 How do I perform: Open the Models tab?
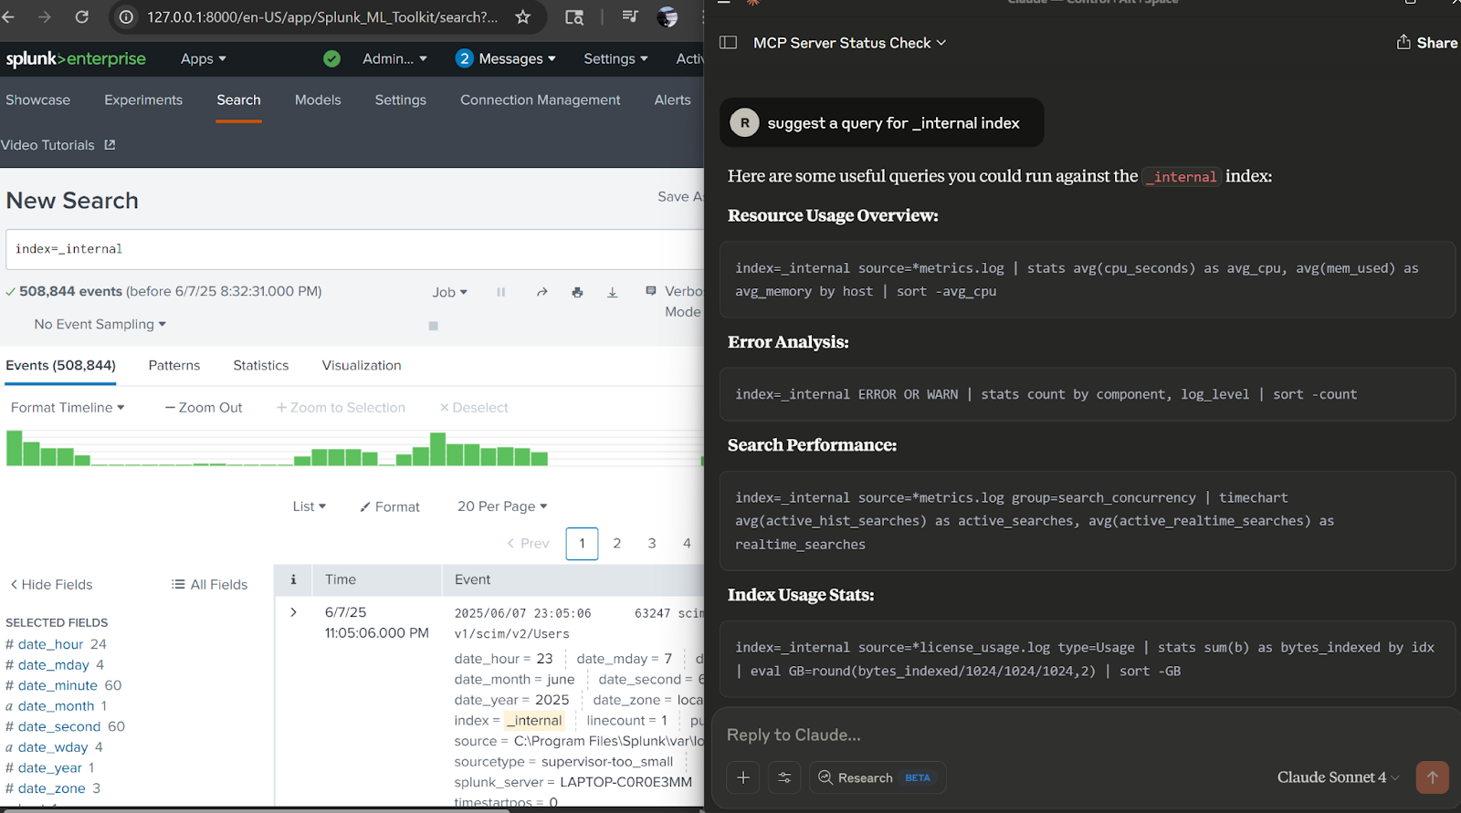tap(318, 99)
